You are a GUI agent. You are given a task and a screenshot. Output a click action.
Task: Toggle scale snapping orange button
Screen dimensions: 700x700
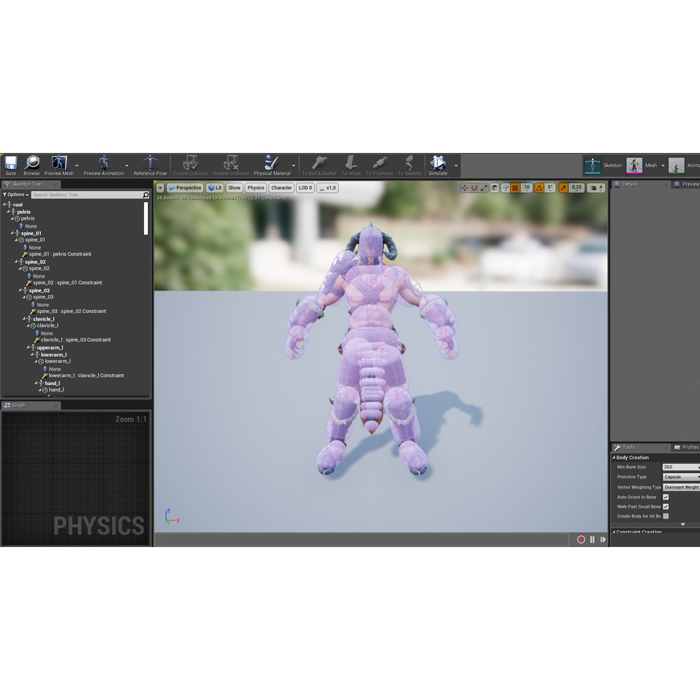pyautogui.click(x=563, y=188)
